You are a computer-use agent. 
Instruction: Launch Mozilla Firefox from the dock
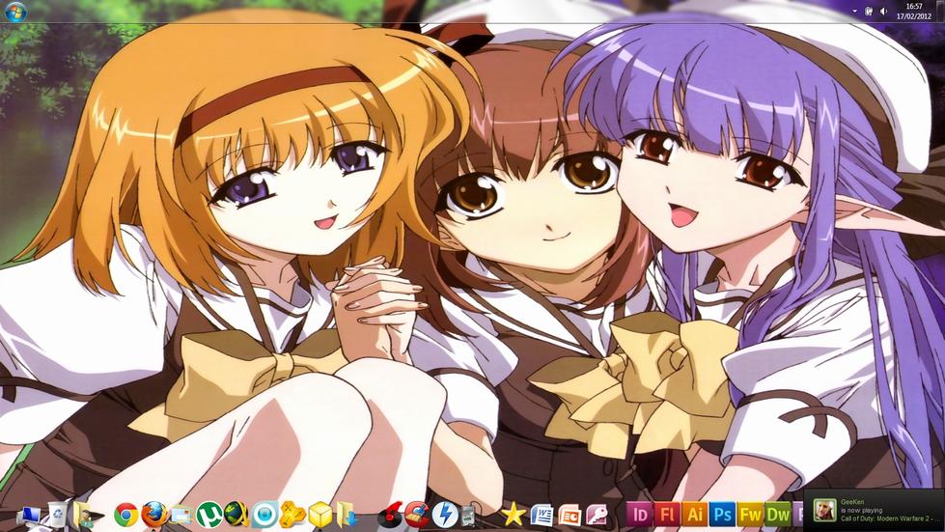tap(153, 515)
